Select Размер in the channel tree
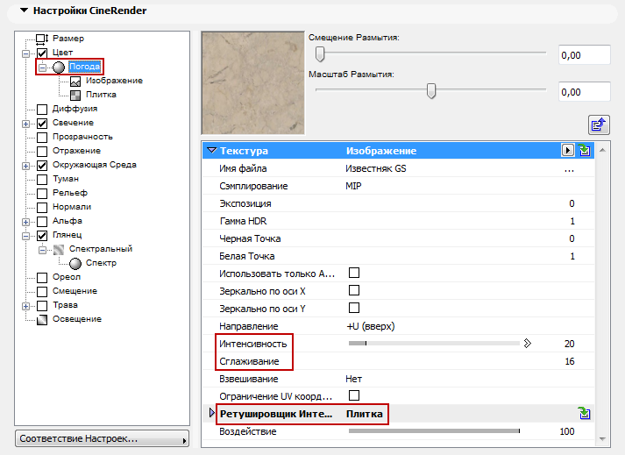The height and width of the screenshot is (455, 625). tap(68, 39)
